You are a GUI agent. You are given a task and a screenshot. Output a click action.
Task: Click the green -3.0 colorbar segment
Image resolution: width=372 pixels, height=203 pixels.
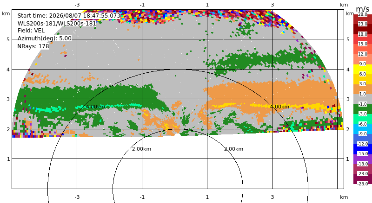pos(363,109)
